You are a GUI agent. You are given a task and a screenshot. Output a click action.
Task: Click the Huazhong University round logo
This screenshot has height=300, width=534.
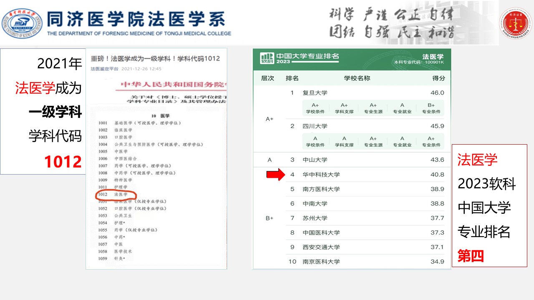[22, 23]
